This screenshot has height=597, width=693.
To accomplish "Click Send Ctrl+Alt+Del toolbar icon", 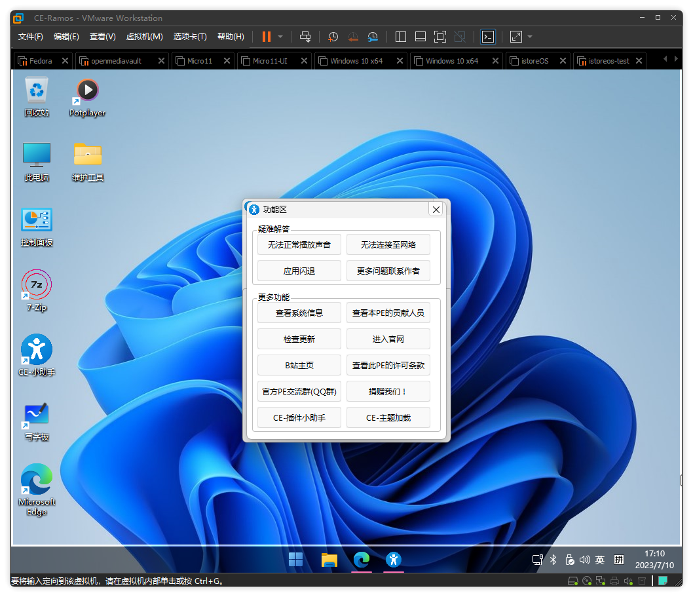I will coord(305,37).
